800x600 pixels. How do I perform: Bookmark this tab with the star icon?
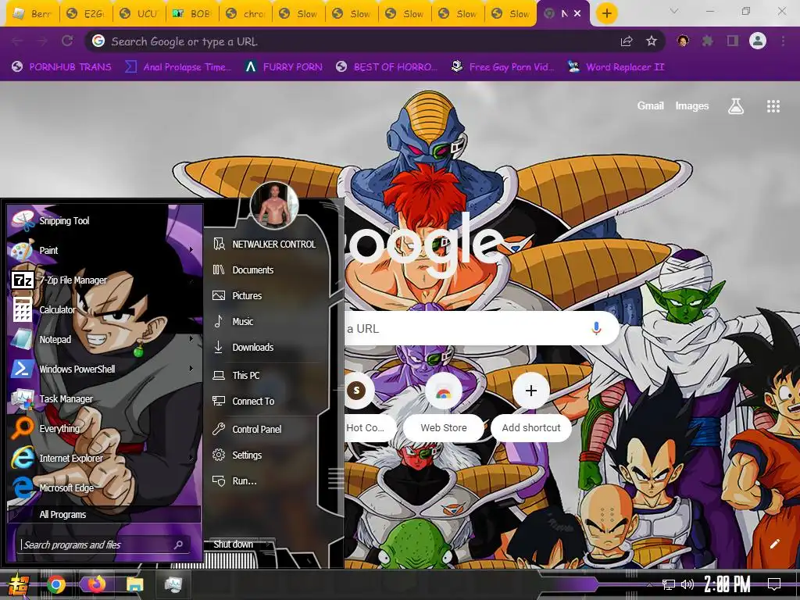click(651, 41)
